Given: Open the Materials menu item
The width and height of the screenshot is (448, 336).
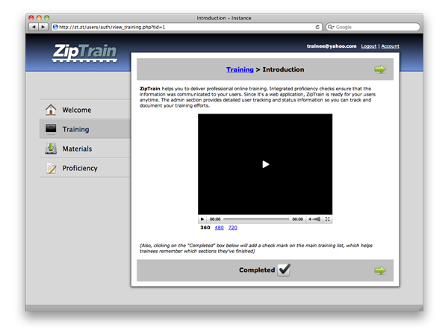Looking at the screenshot, I should pos(85,149).
